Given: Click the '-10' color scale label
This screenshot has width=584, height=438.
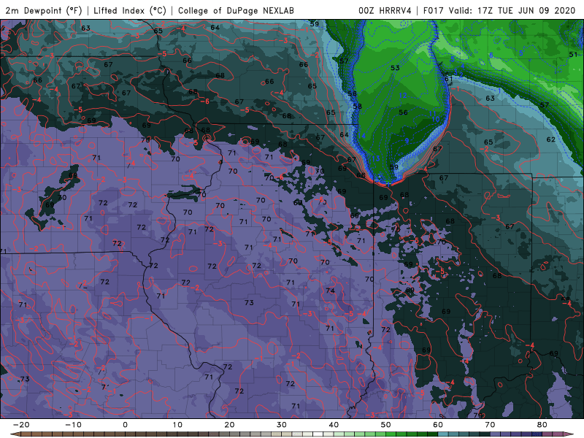Looking at the screenshot, I should (73, 425).
